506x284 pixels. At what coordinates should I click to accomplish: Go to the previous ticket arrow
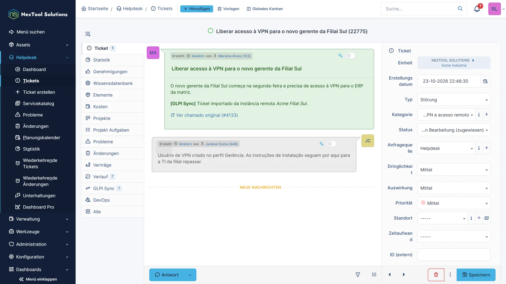390,275
